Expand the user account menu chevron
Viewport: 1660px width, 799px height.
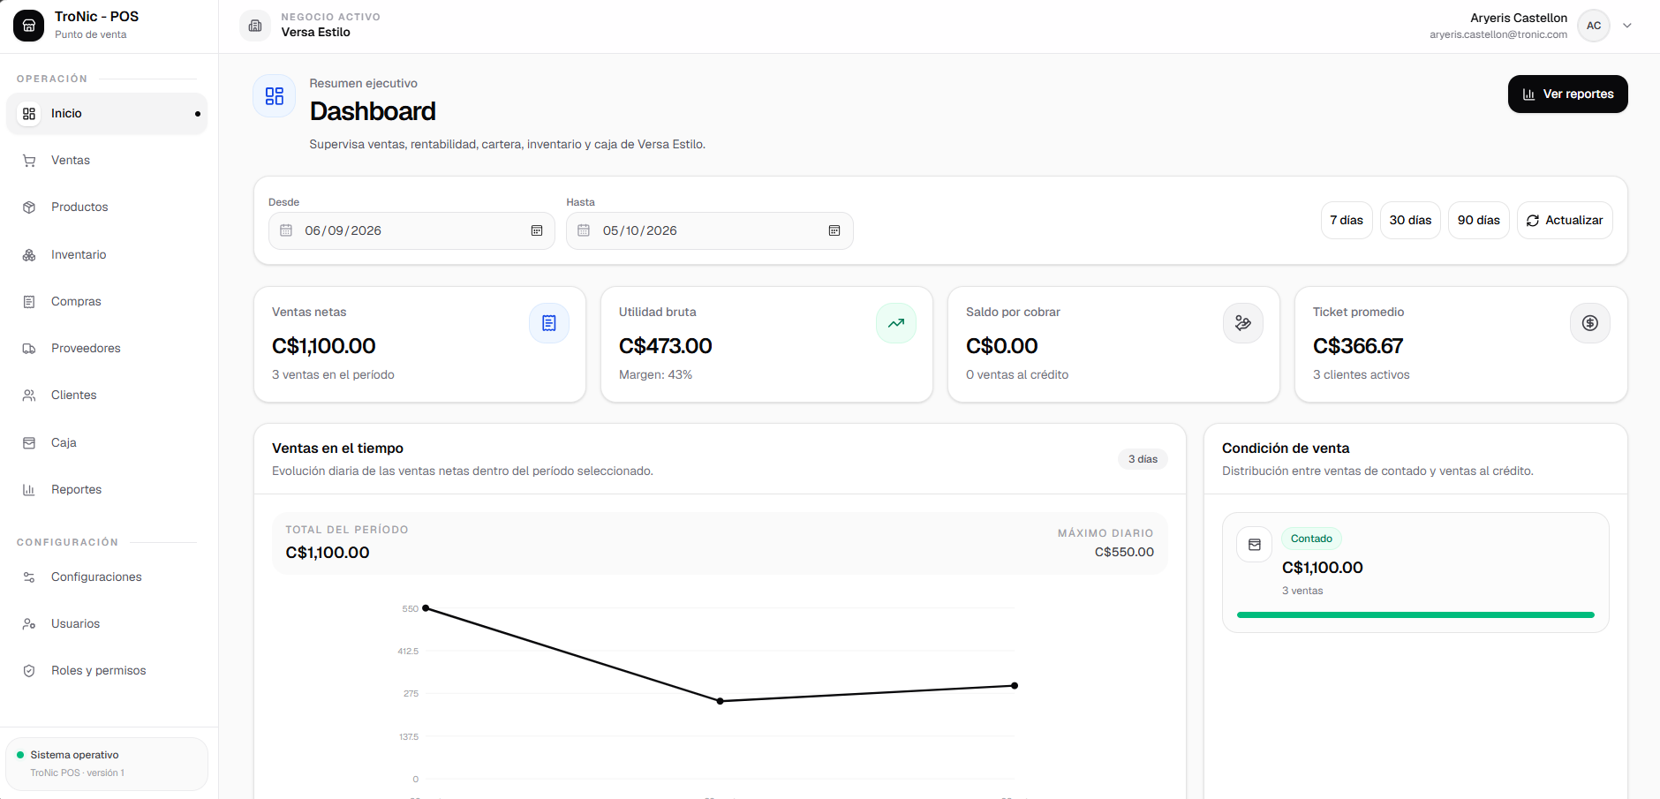(1627, 26)
